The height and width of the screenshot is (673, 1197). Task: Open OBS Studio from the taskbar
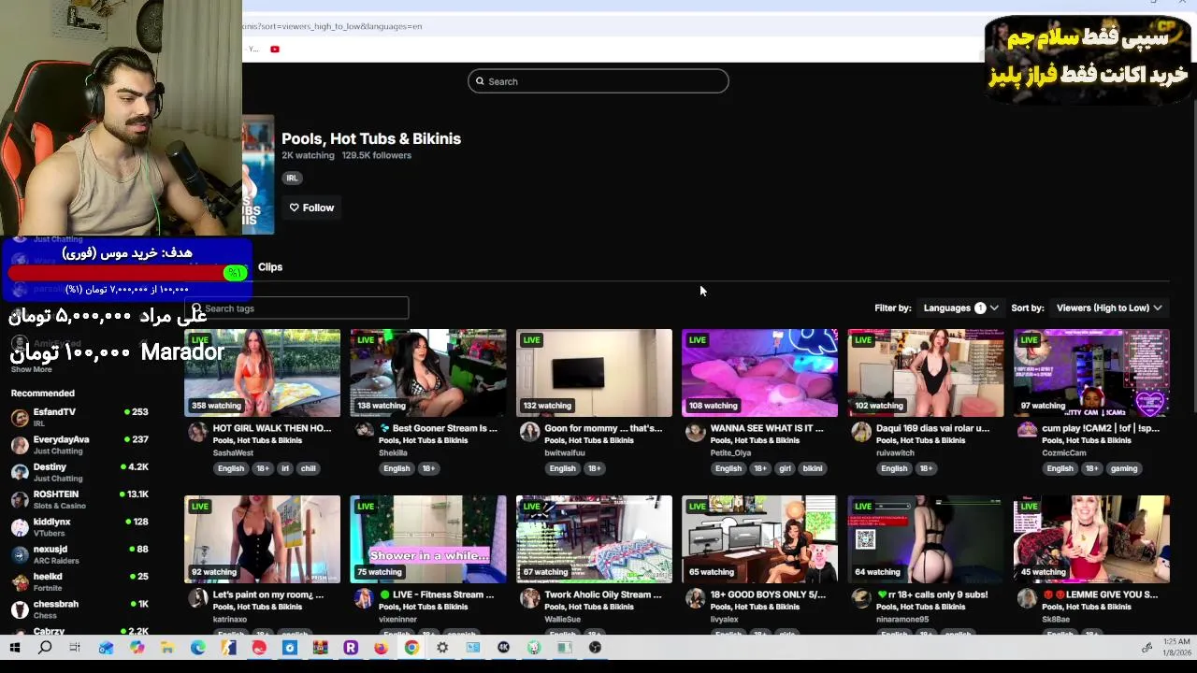(x=595, y=648)
